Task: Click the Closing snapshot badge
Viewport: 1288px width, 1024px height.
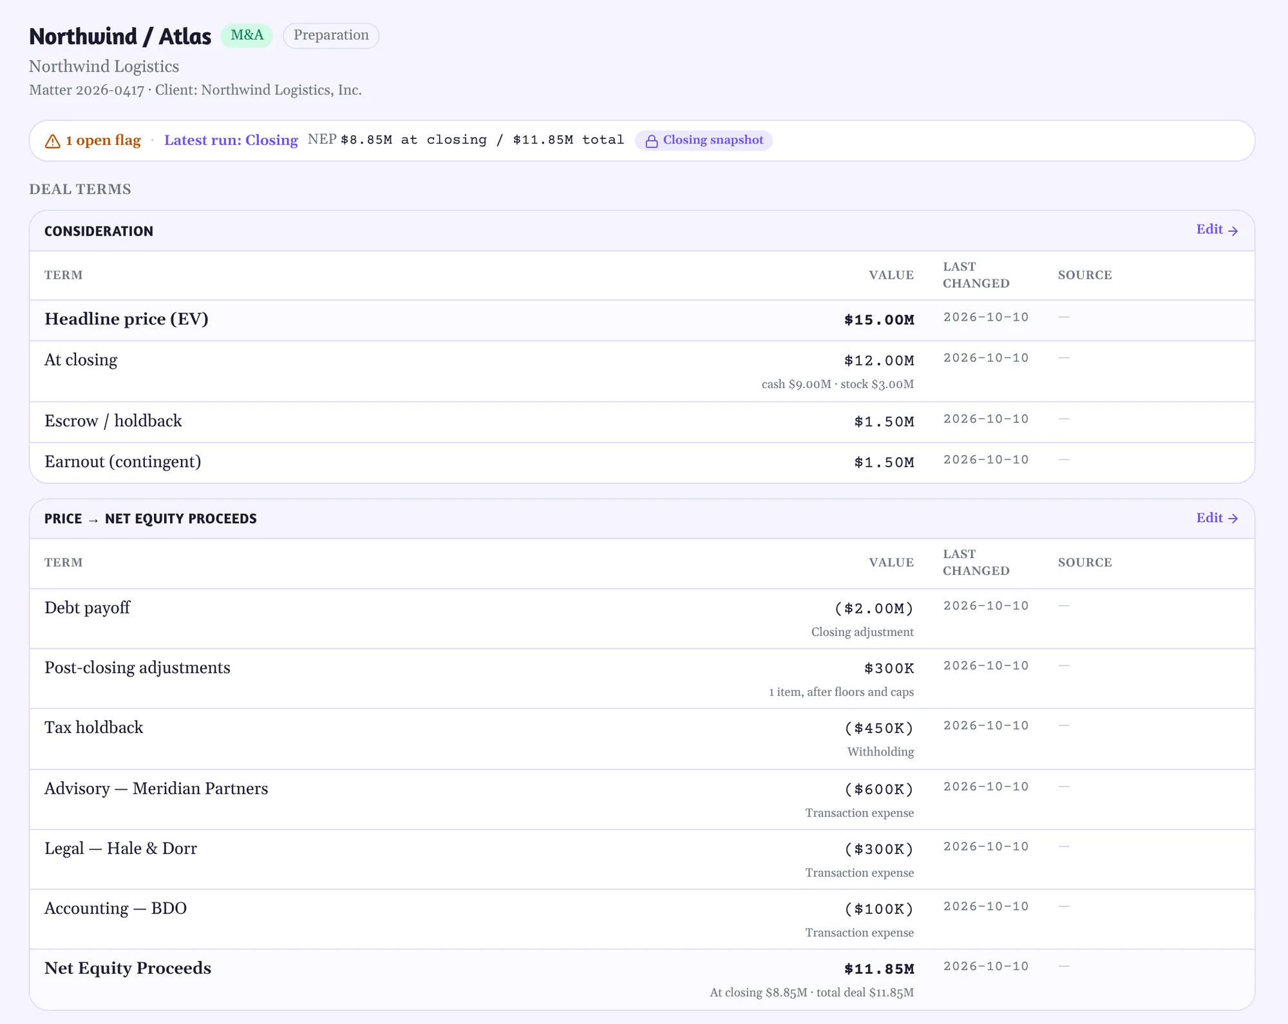Action: point(703,140)
